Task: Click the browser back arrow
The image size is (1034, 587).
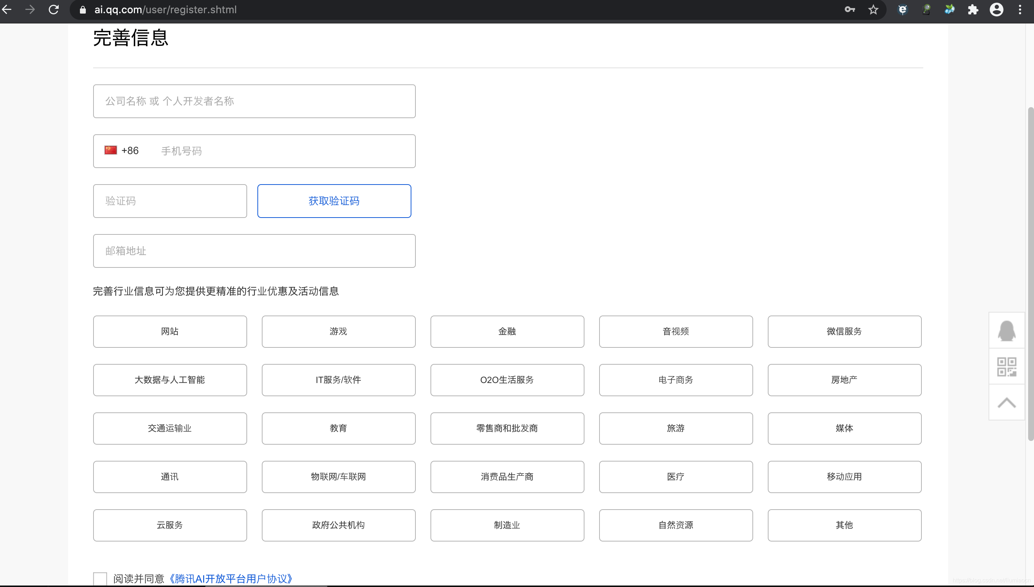Action: click(7, 9)
